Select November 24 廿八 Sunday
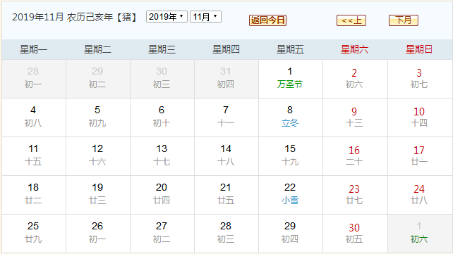The image size is (453, 254). (x=419, y=195)
